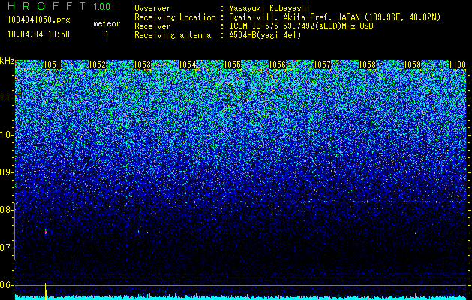Click the 1052 time marker
The width and height of the screenshot is (472, 300).
(x=98, y=64)
